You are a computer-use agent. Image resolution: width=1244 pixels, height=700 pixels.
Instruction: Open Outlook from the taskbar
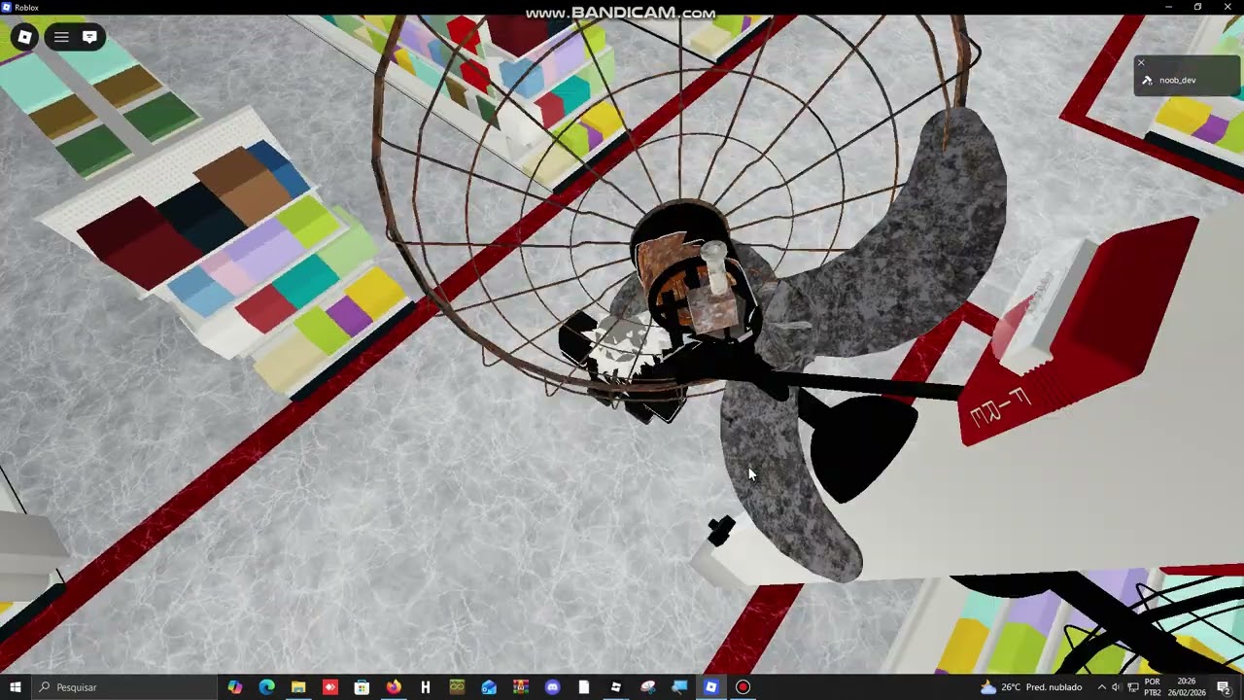coord(489,687)
